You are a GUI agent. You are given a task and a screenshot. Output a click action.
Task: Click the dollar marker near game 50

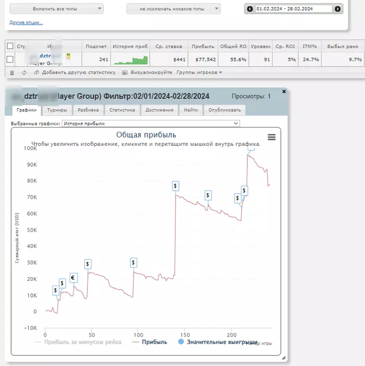pos(87,264)
